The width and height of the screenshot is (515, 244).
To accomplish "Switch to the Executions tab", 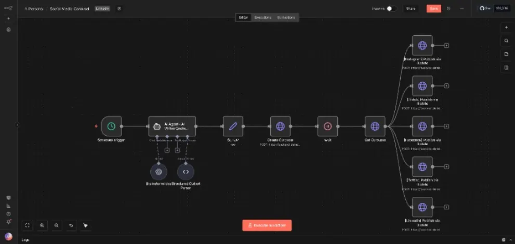I will (263, 18).
